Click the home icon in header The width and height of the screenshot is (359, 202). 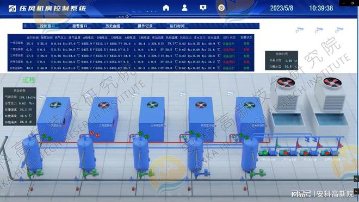pos(166,8)
